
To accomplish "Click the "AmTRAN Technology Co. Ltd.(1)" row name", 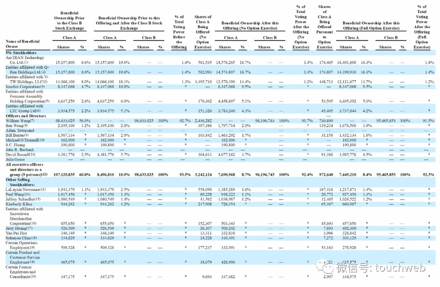I will pyautogui.click(x=25, y=60).
